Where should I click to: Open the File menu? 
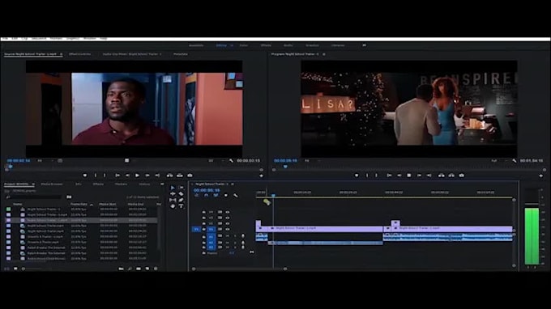(5, 38)
